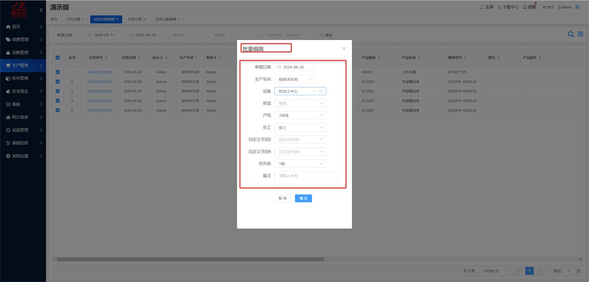Screen dimensions: 589x282
Task: Go to page 1 in pagination
Action: click(530, 271)
